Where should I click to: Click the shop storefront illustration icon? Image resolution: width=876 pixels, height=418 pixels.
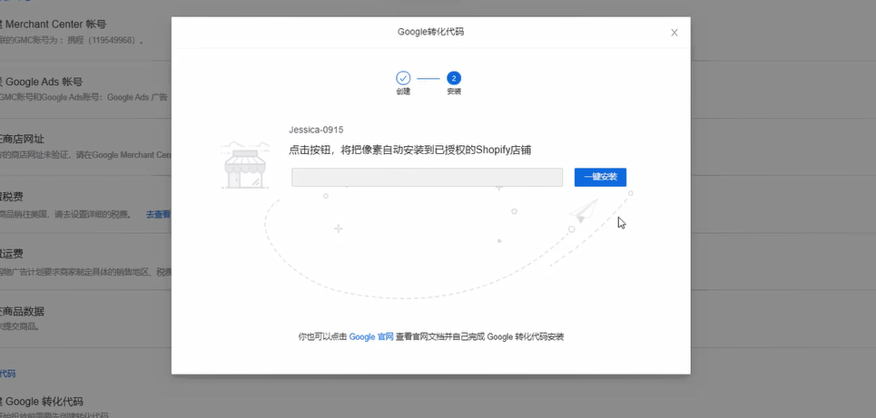[x=243, y=165]
